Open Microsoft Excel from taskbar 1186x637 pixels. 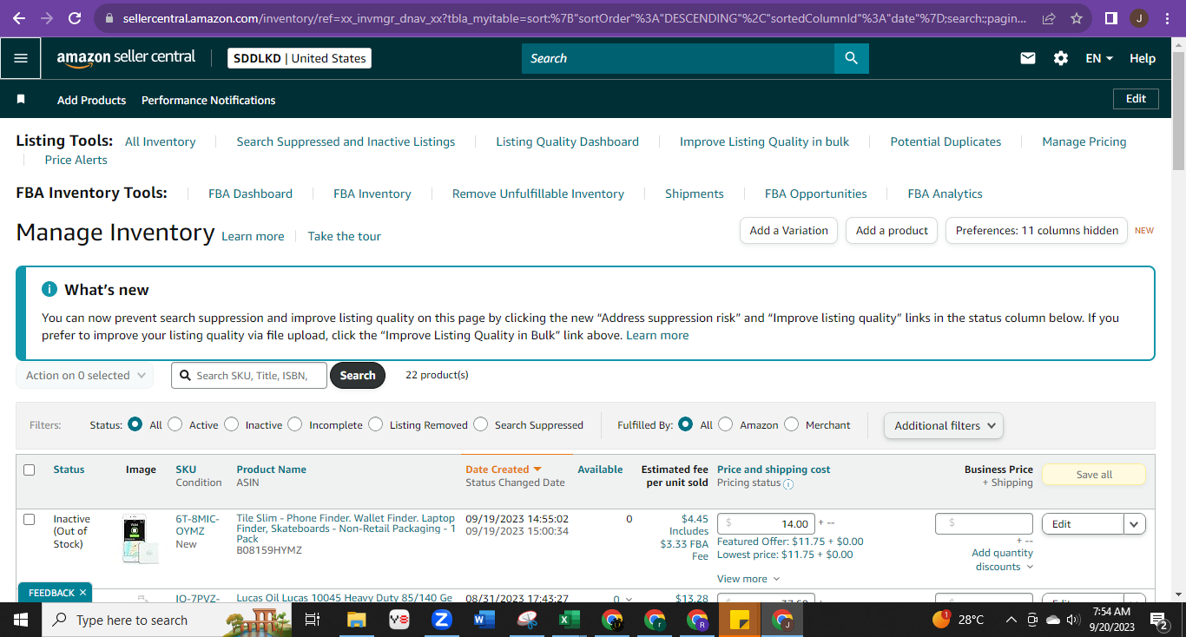pyautogui.click(x=569, y=620)
